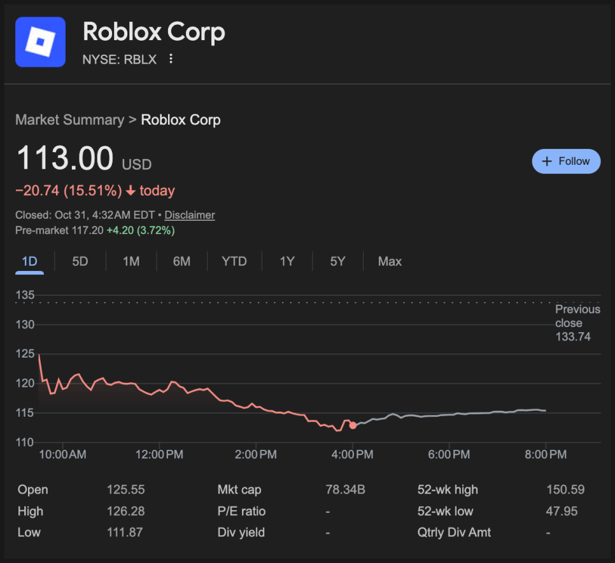Screen dimensions: 615x563
Task: Switch to the 5D chart range
Action: click(80, 261)
